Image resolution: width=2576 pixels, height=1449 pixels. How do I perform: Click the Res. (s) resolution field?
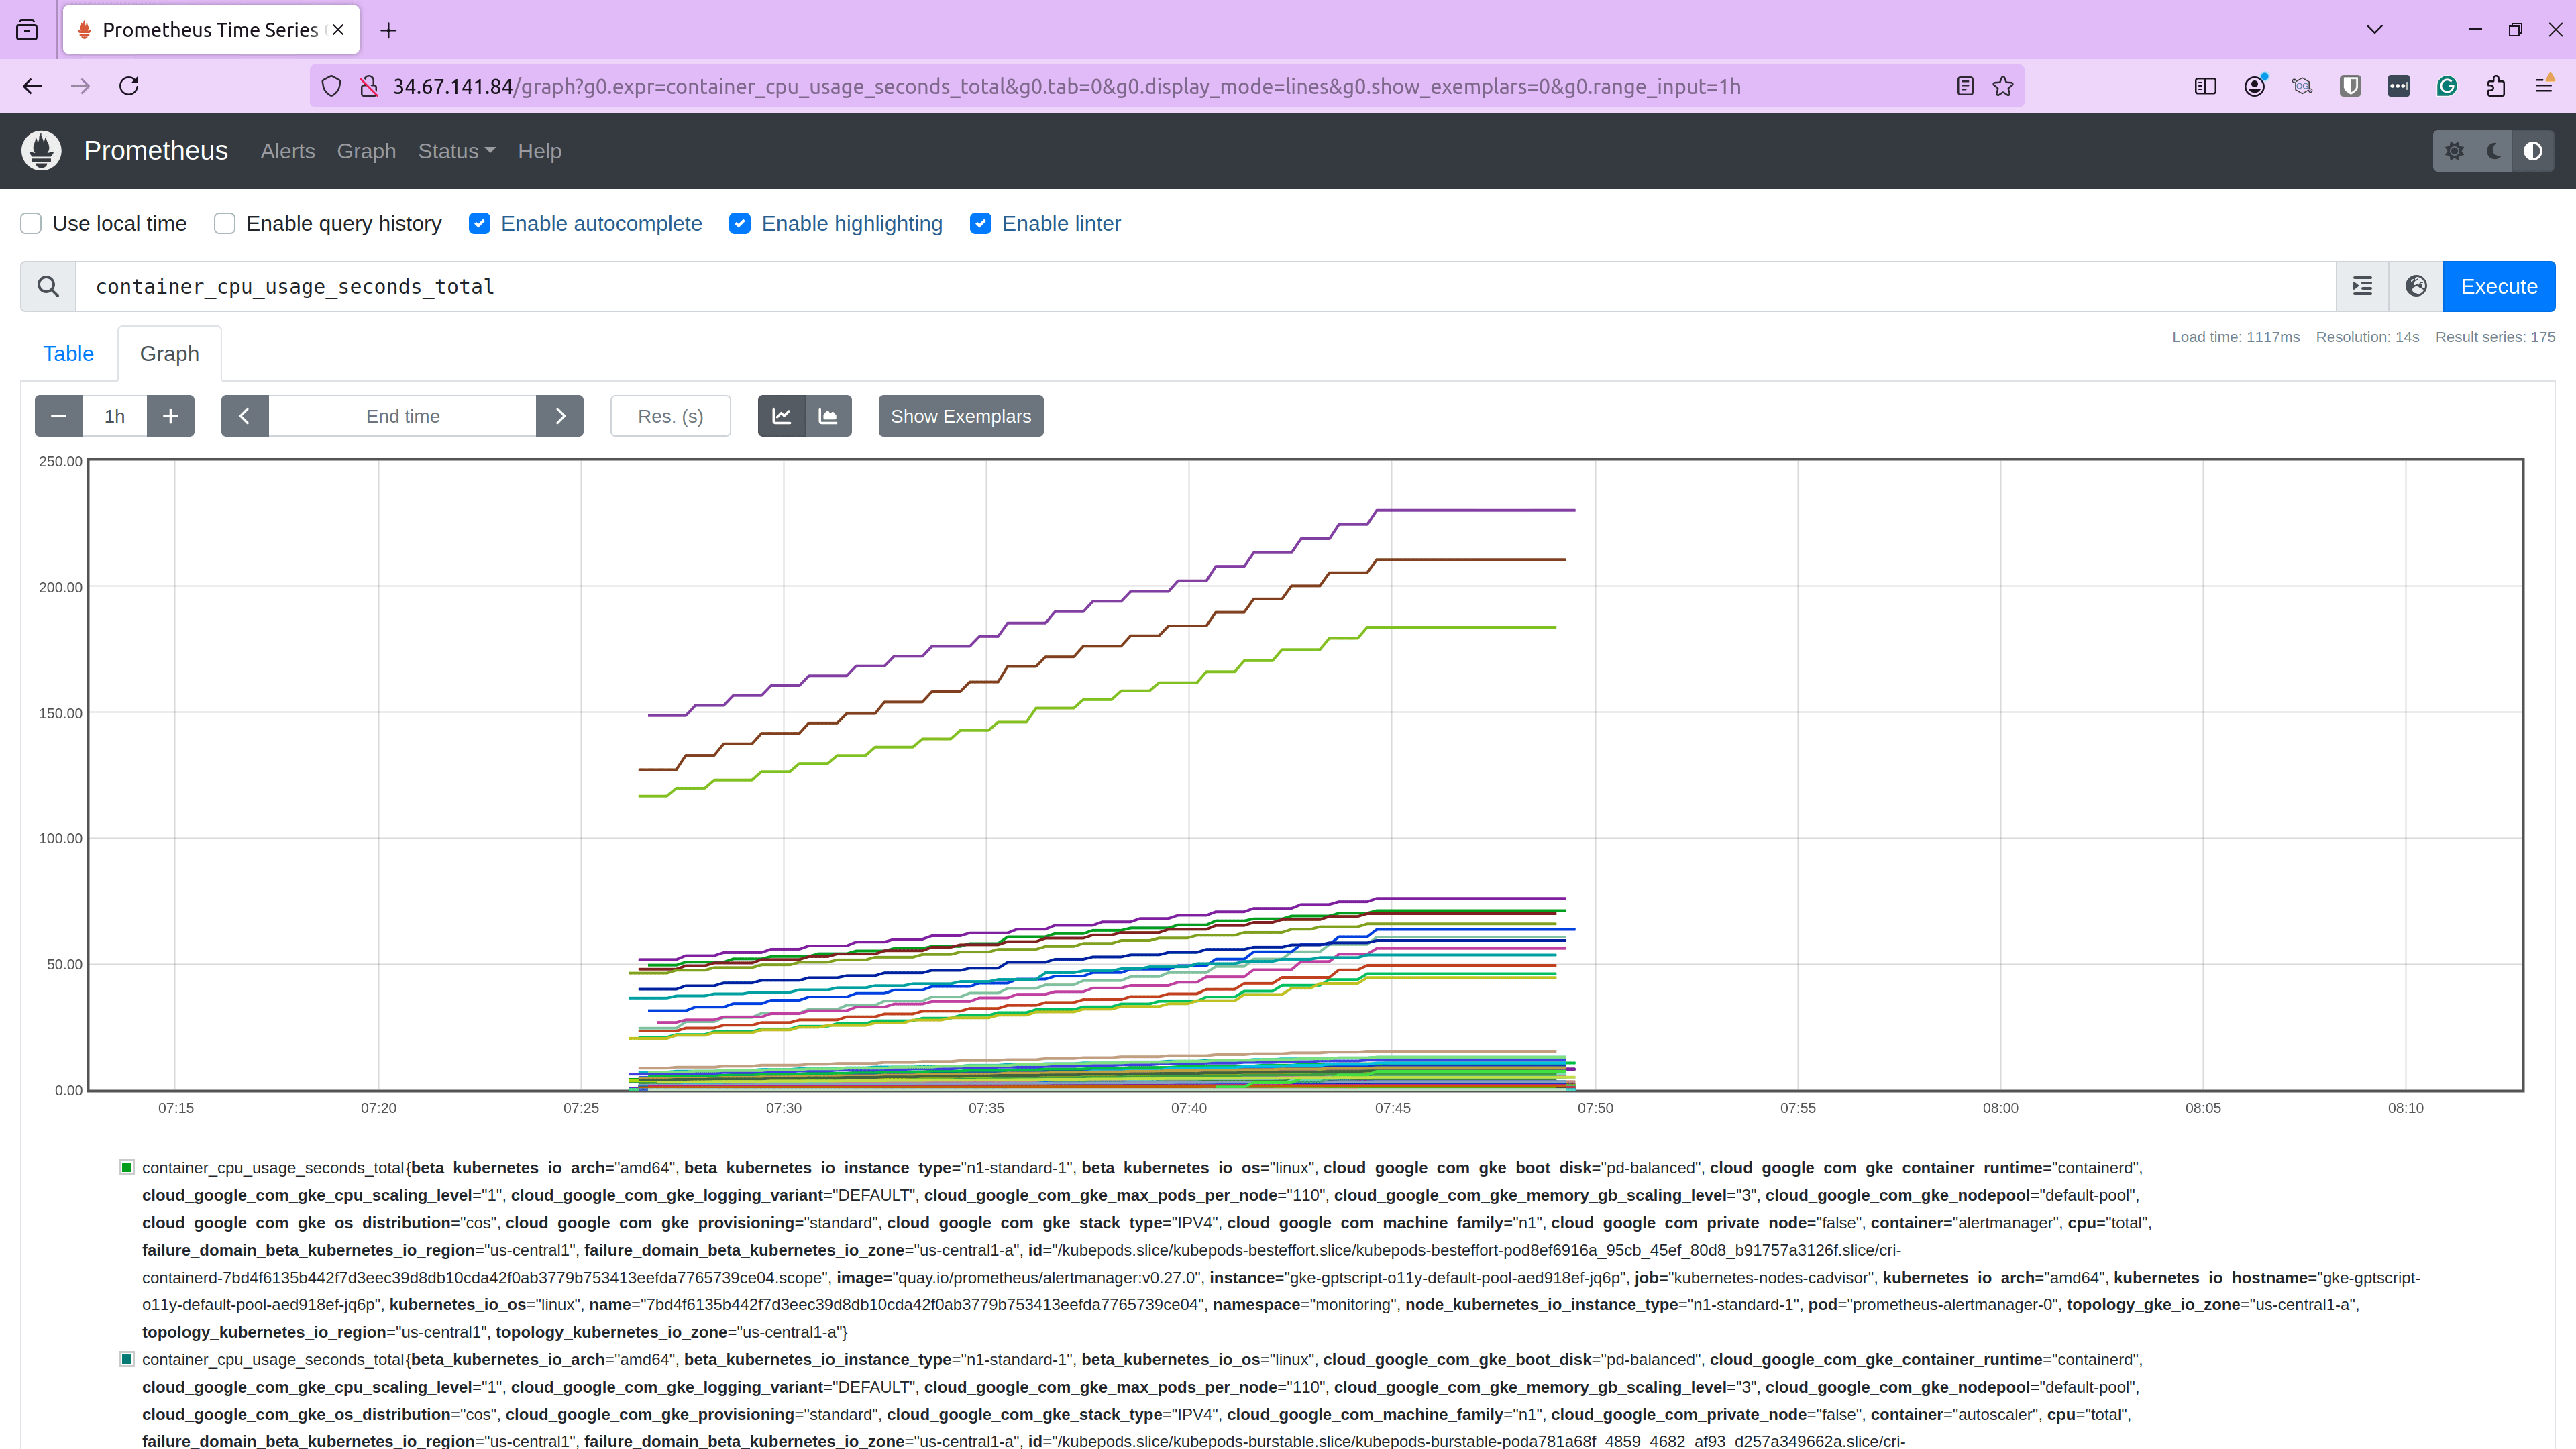[671, 416]
